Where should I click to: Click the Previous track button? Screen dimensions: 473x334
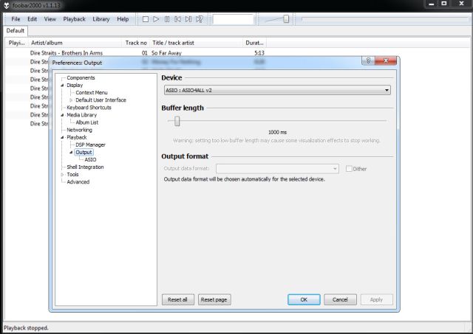pyautogui.click(x=177, y=19)
